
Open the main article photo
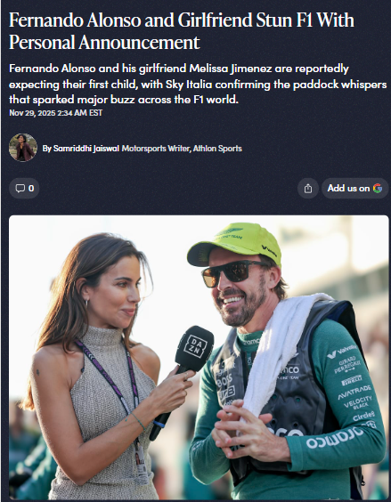coord(199,357)
